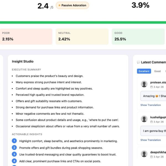This screenshot has width=166, height=166.
Task: Click the 'Amazing' comment text box
Action: click(153, 96)
